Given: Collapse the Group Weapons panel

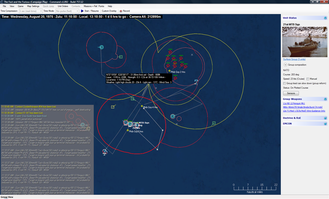Looking at the screenshot, I should pyautogui.click(x=325, y=99).
